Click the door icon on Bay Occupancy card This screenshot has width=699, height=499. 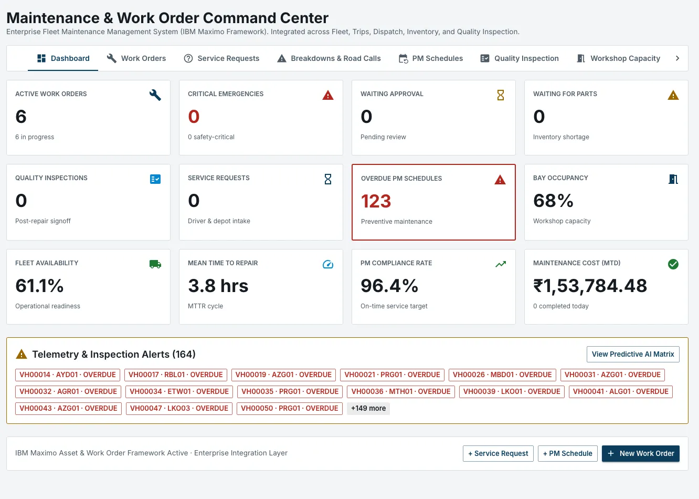tap(673, 179)
